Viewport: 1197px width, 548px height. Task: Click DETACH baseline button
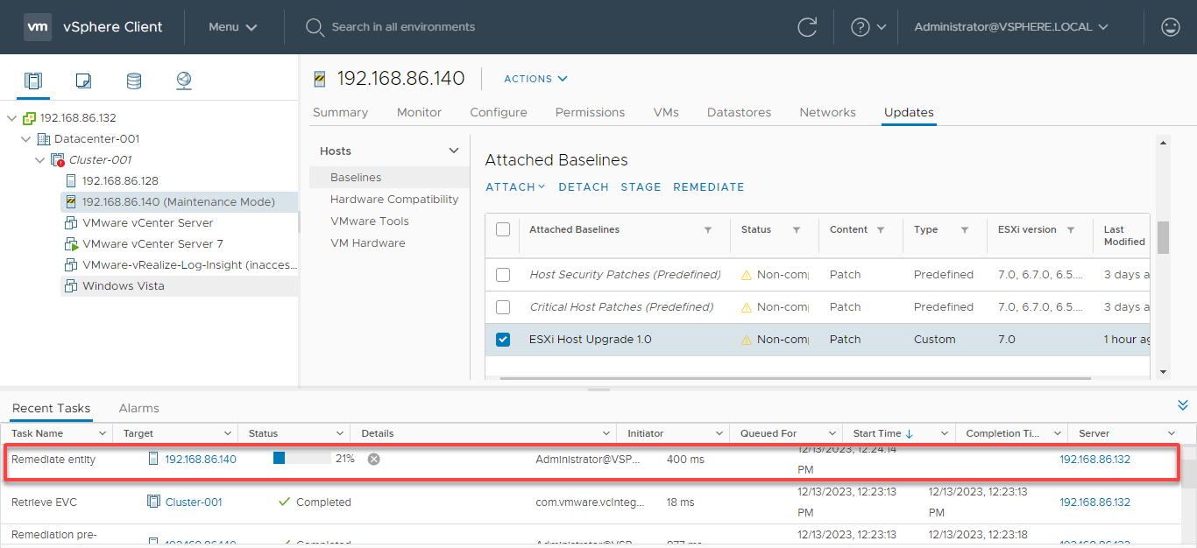coord(584,187)
